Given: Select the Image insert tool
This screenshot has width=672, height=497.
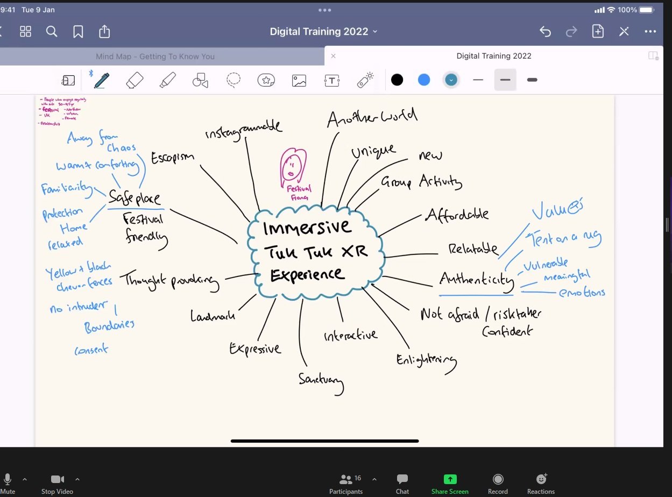Looking at the screenshot, I should coord(299,81).
